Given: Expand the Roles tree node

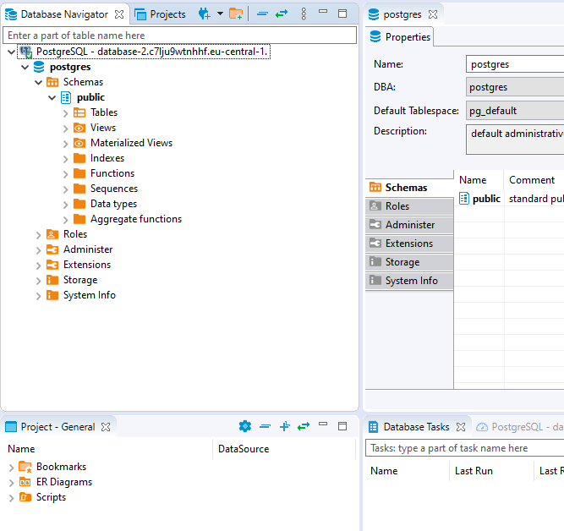Looking at the screenshot, I should [39, 235].
